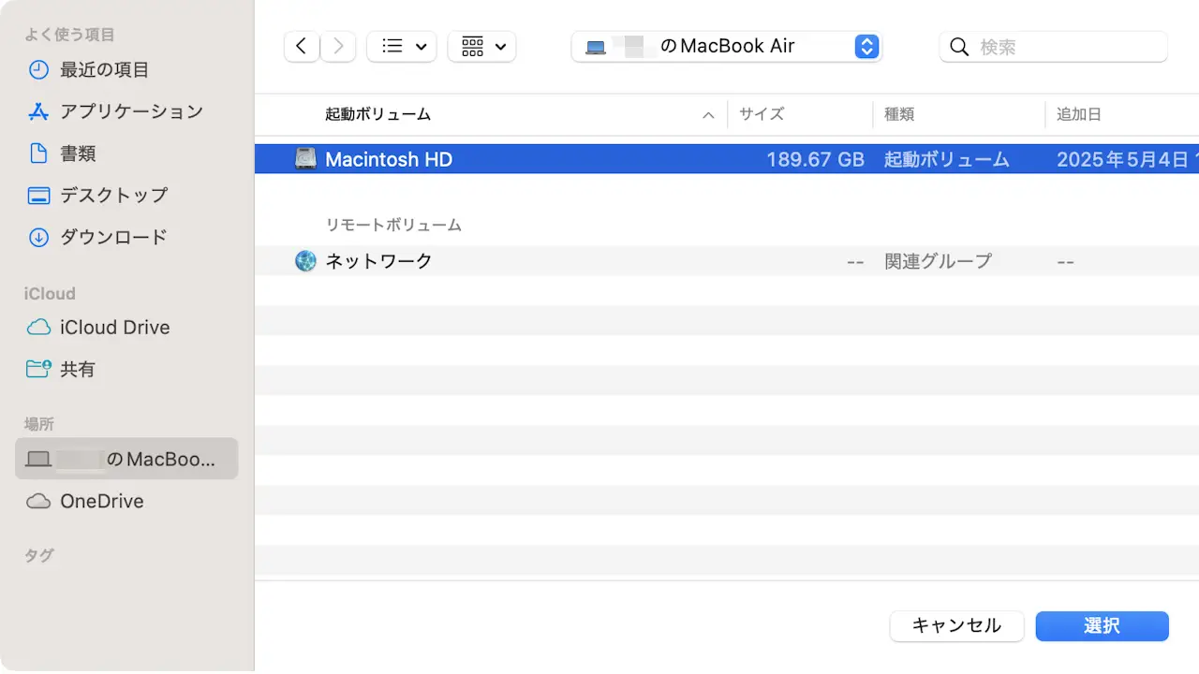
Task: Go back with the left chevron button
Action: click(302, 46)
